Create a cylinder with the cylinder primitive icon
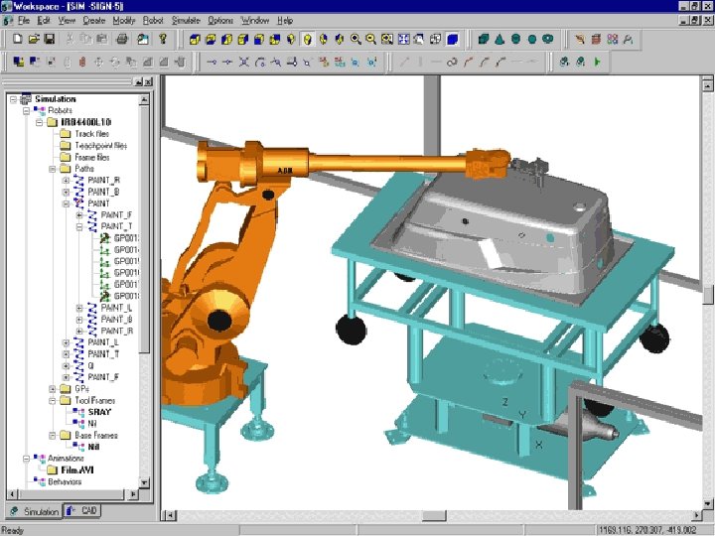This screenshot has height=536, width=715. (x=515, y=40)
